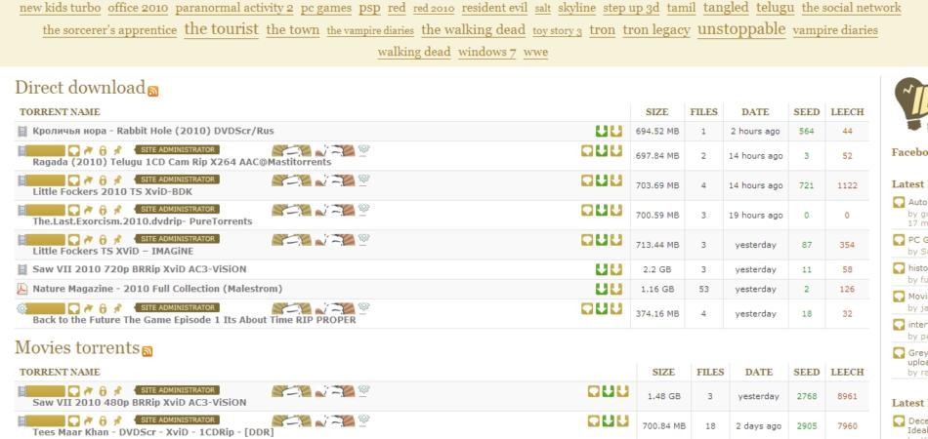The height and width of the screenshot is (439, 928).
Task: Open The.Last.Exorcism.2010.dvdrip torrent
Action: (x=142, y=221)
